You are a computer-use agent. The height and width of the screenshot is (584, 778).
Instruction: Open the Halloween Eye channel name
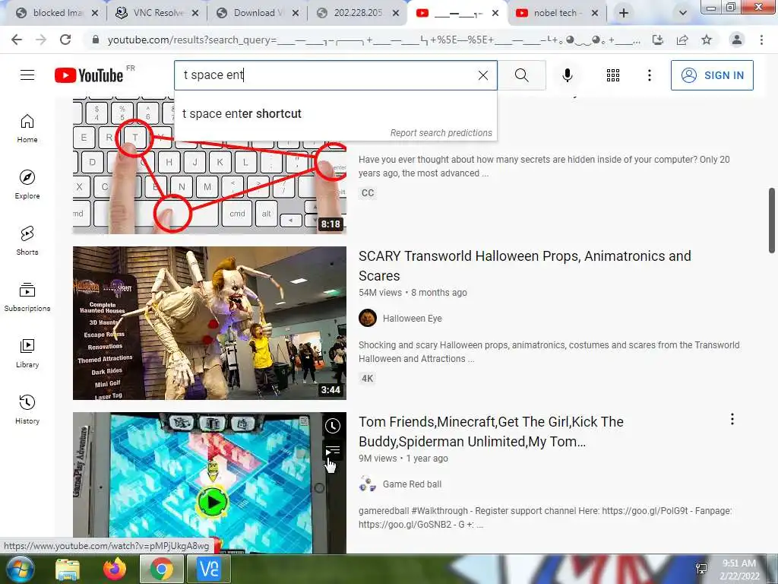tap(412, 319)
